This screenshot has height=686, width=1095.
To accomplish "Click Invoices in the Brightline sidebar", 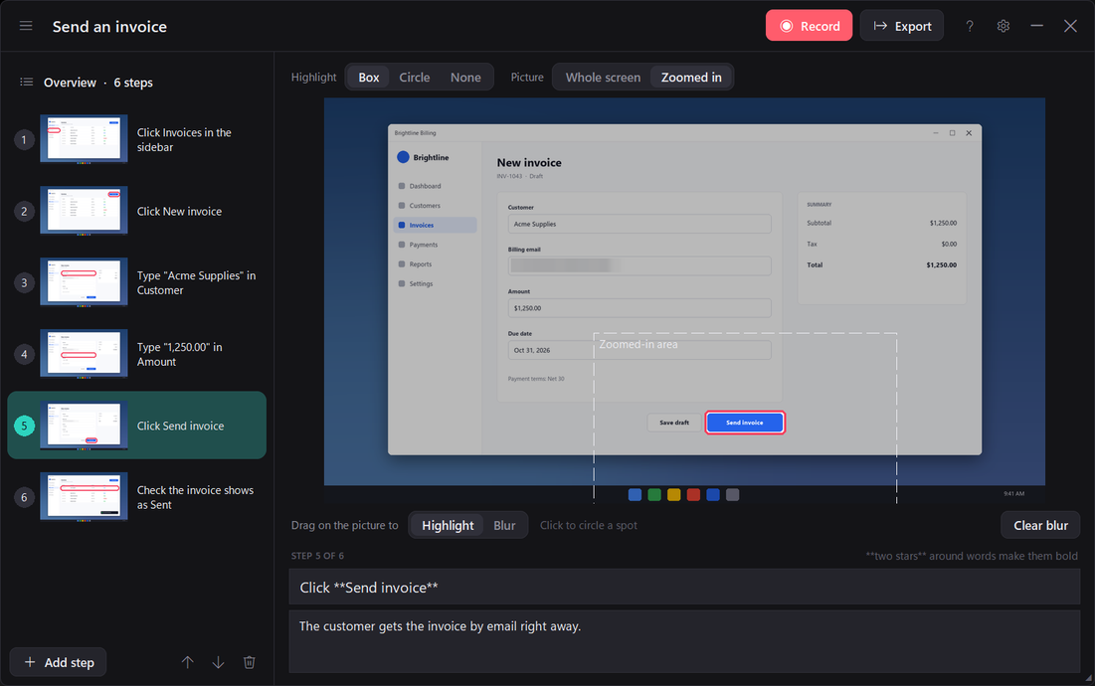I will click(435, 225).
